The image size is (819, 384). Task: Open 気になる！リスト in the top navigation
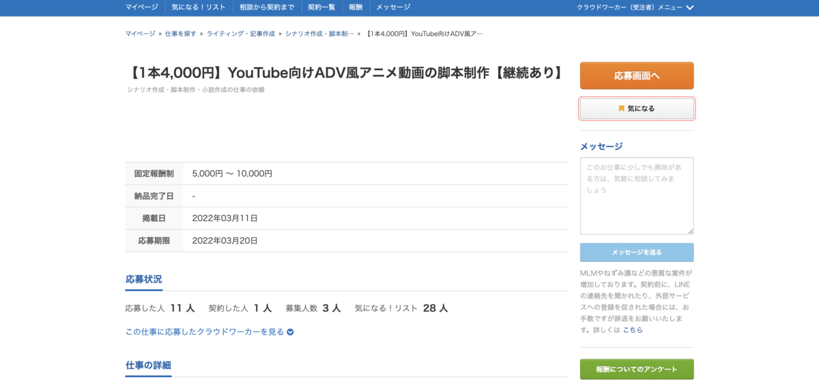coord(199,7)
